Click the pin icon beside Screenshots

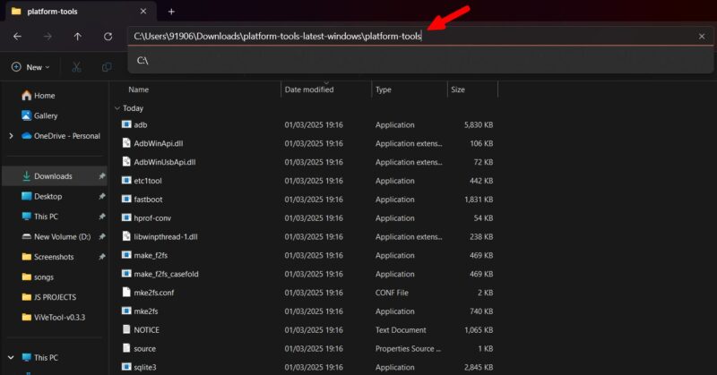(101, 257)
